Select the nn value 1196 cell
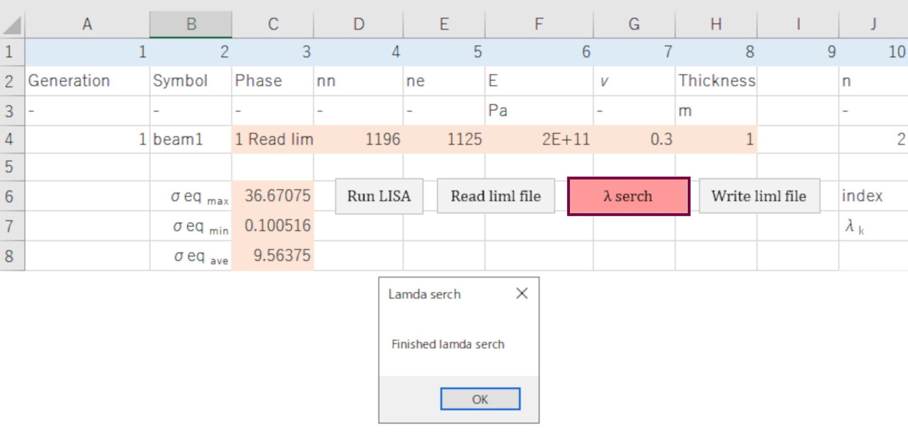 tap(358, 140)
